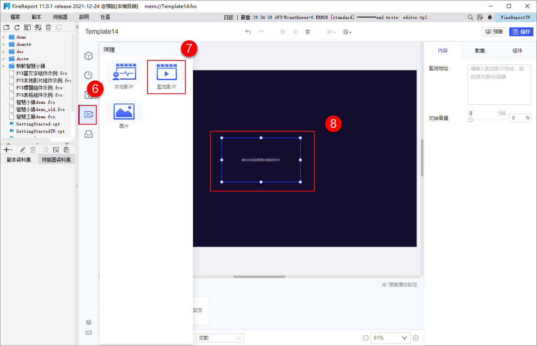This screenshot has width=537, height=346.
Task: Open the layers panel icon at bottom-left
Action: tap(89, 322)
